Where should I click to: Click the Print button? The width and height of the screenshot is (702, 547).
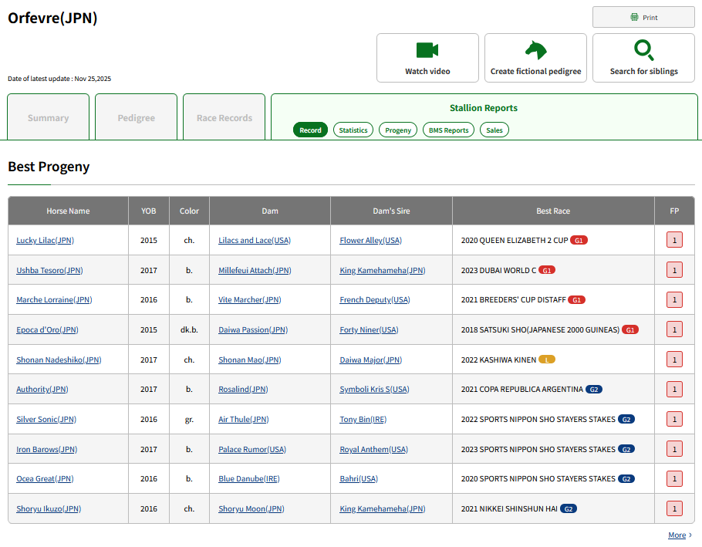pos(643,18)
